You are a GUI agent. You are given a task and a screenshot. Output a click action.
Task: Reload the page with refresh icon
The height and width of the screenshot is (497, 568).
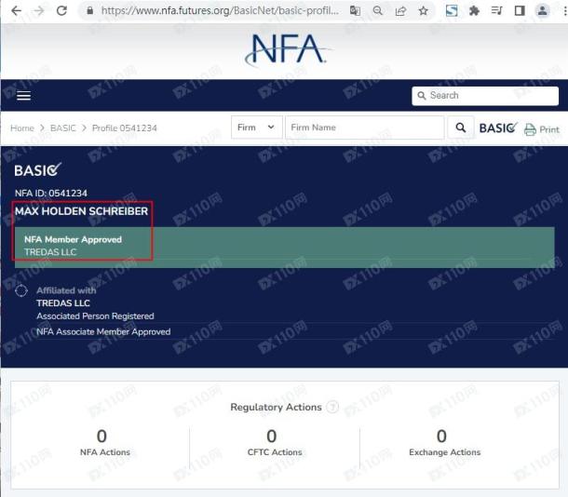click(x=61, y=10)
